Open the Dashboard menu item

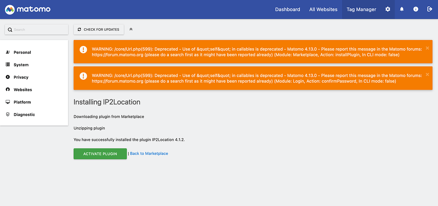pyautogui.click(x=287, y=9)
